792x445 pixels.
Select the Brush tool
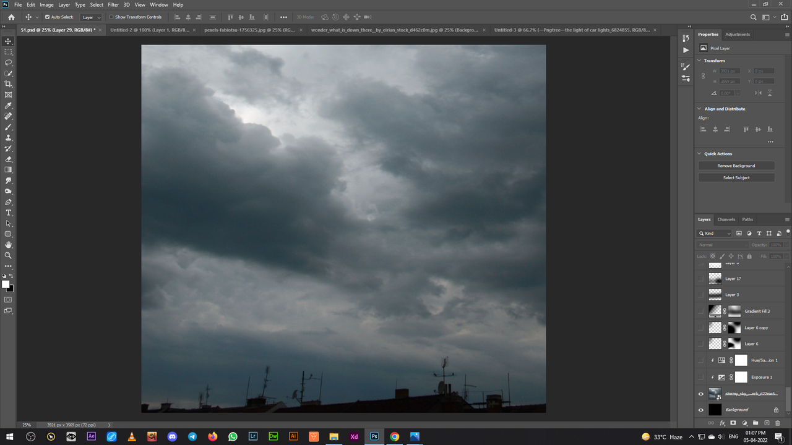click(8, 127)
